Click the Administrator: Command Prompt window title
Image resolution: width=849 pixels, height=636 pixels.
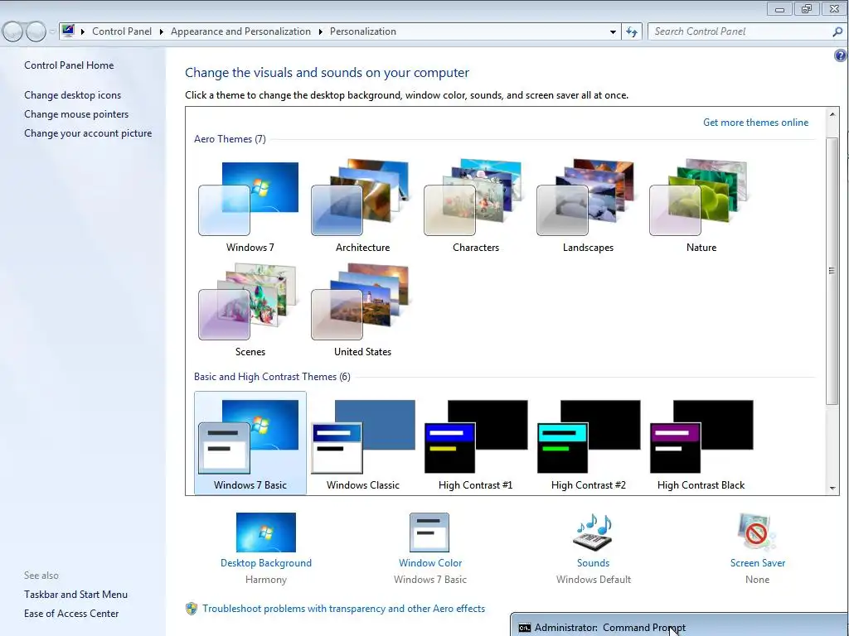coord(610,628)
